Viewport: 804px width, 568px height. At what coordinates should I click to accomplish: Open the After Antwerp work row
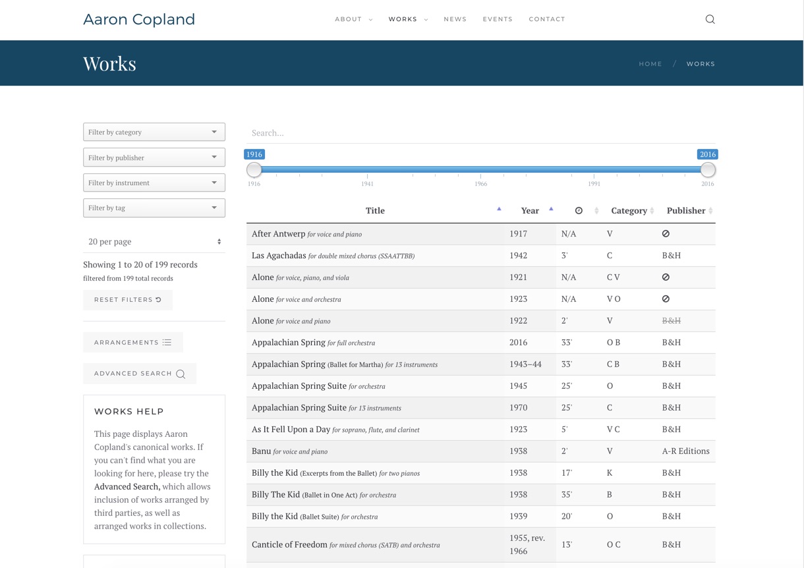[x=481, y=234]
